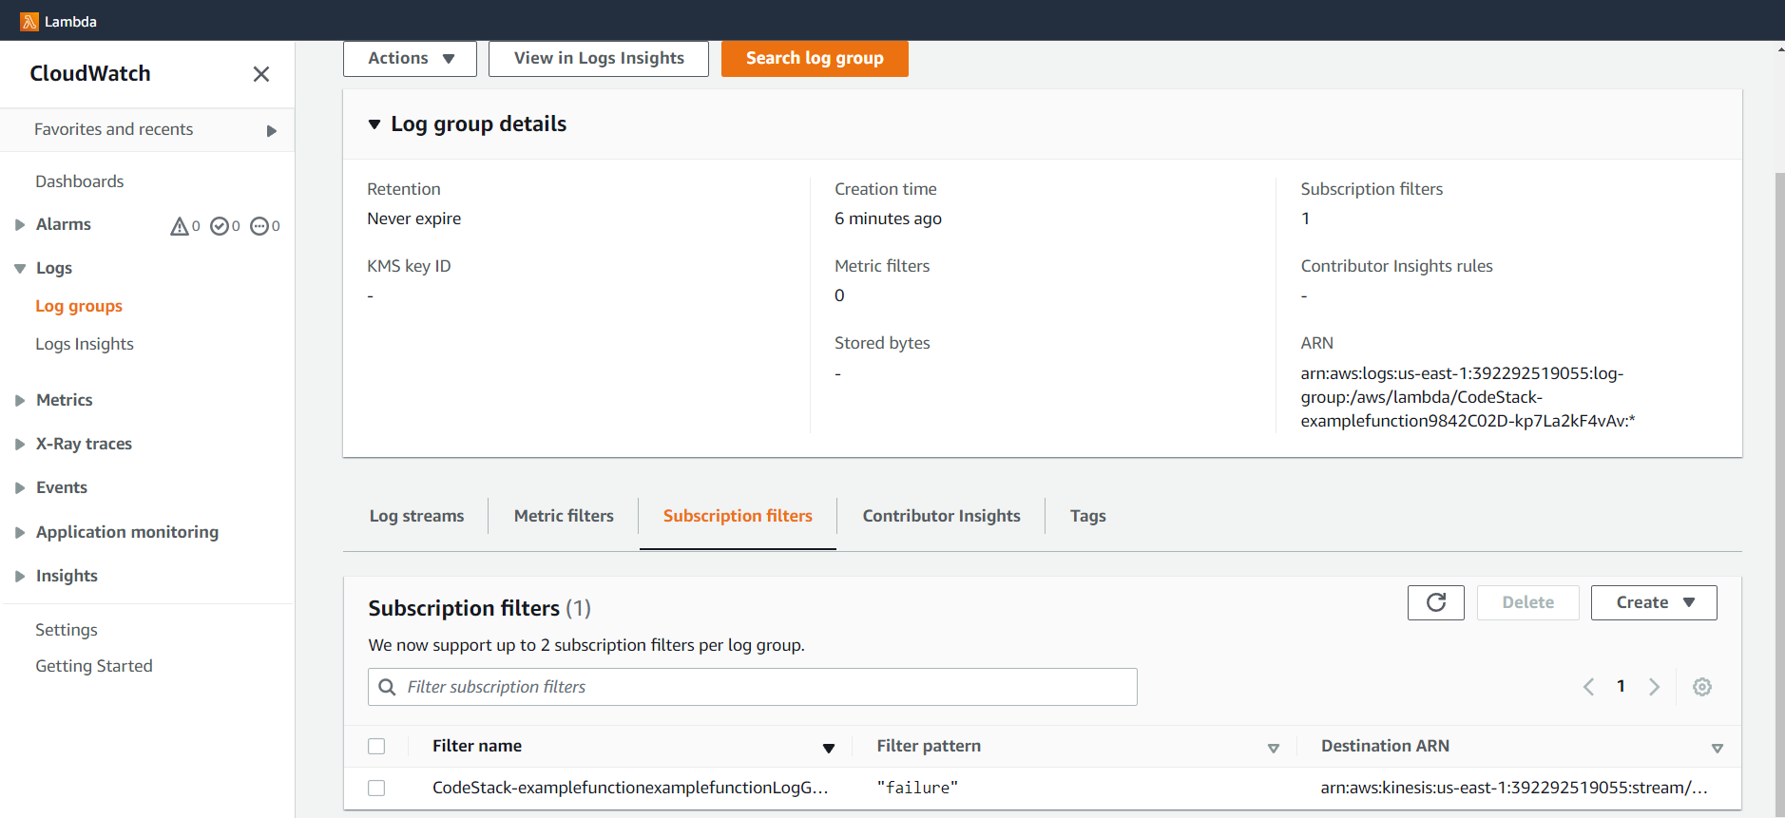Open Log groups in sidebar
Image resolution: width=1785 pixels, height=818 pixels.
point(79,306)
